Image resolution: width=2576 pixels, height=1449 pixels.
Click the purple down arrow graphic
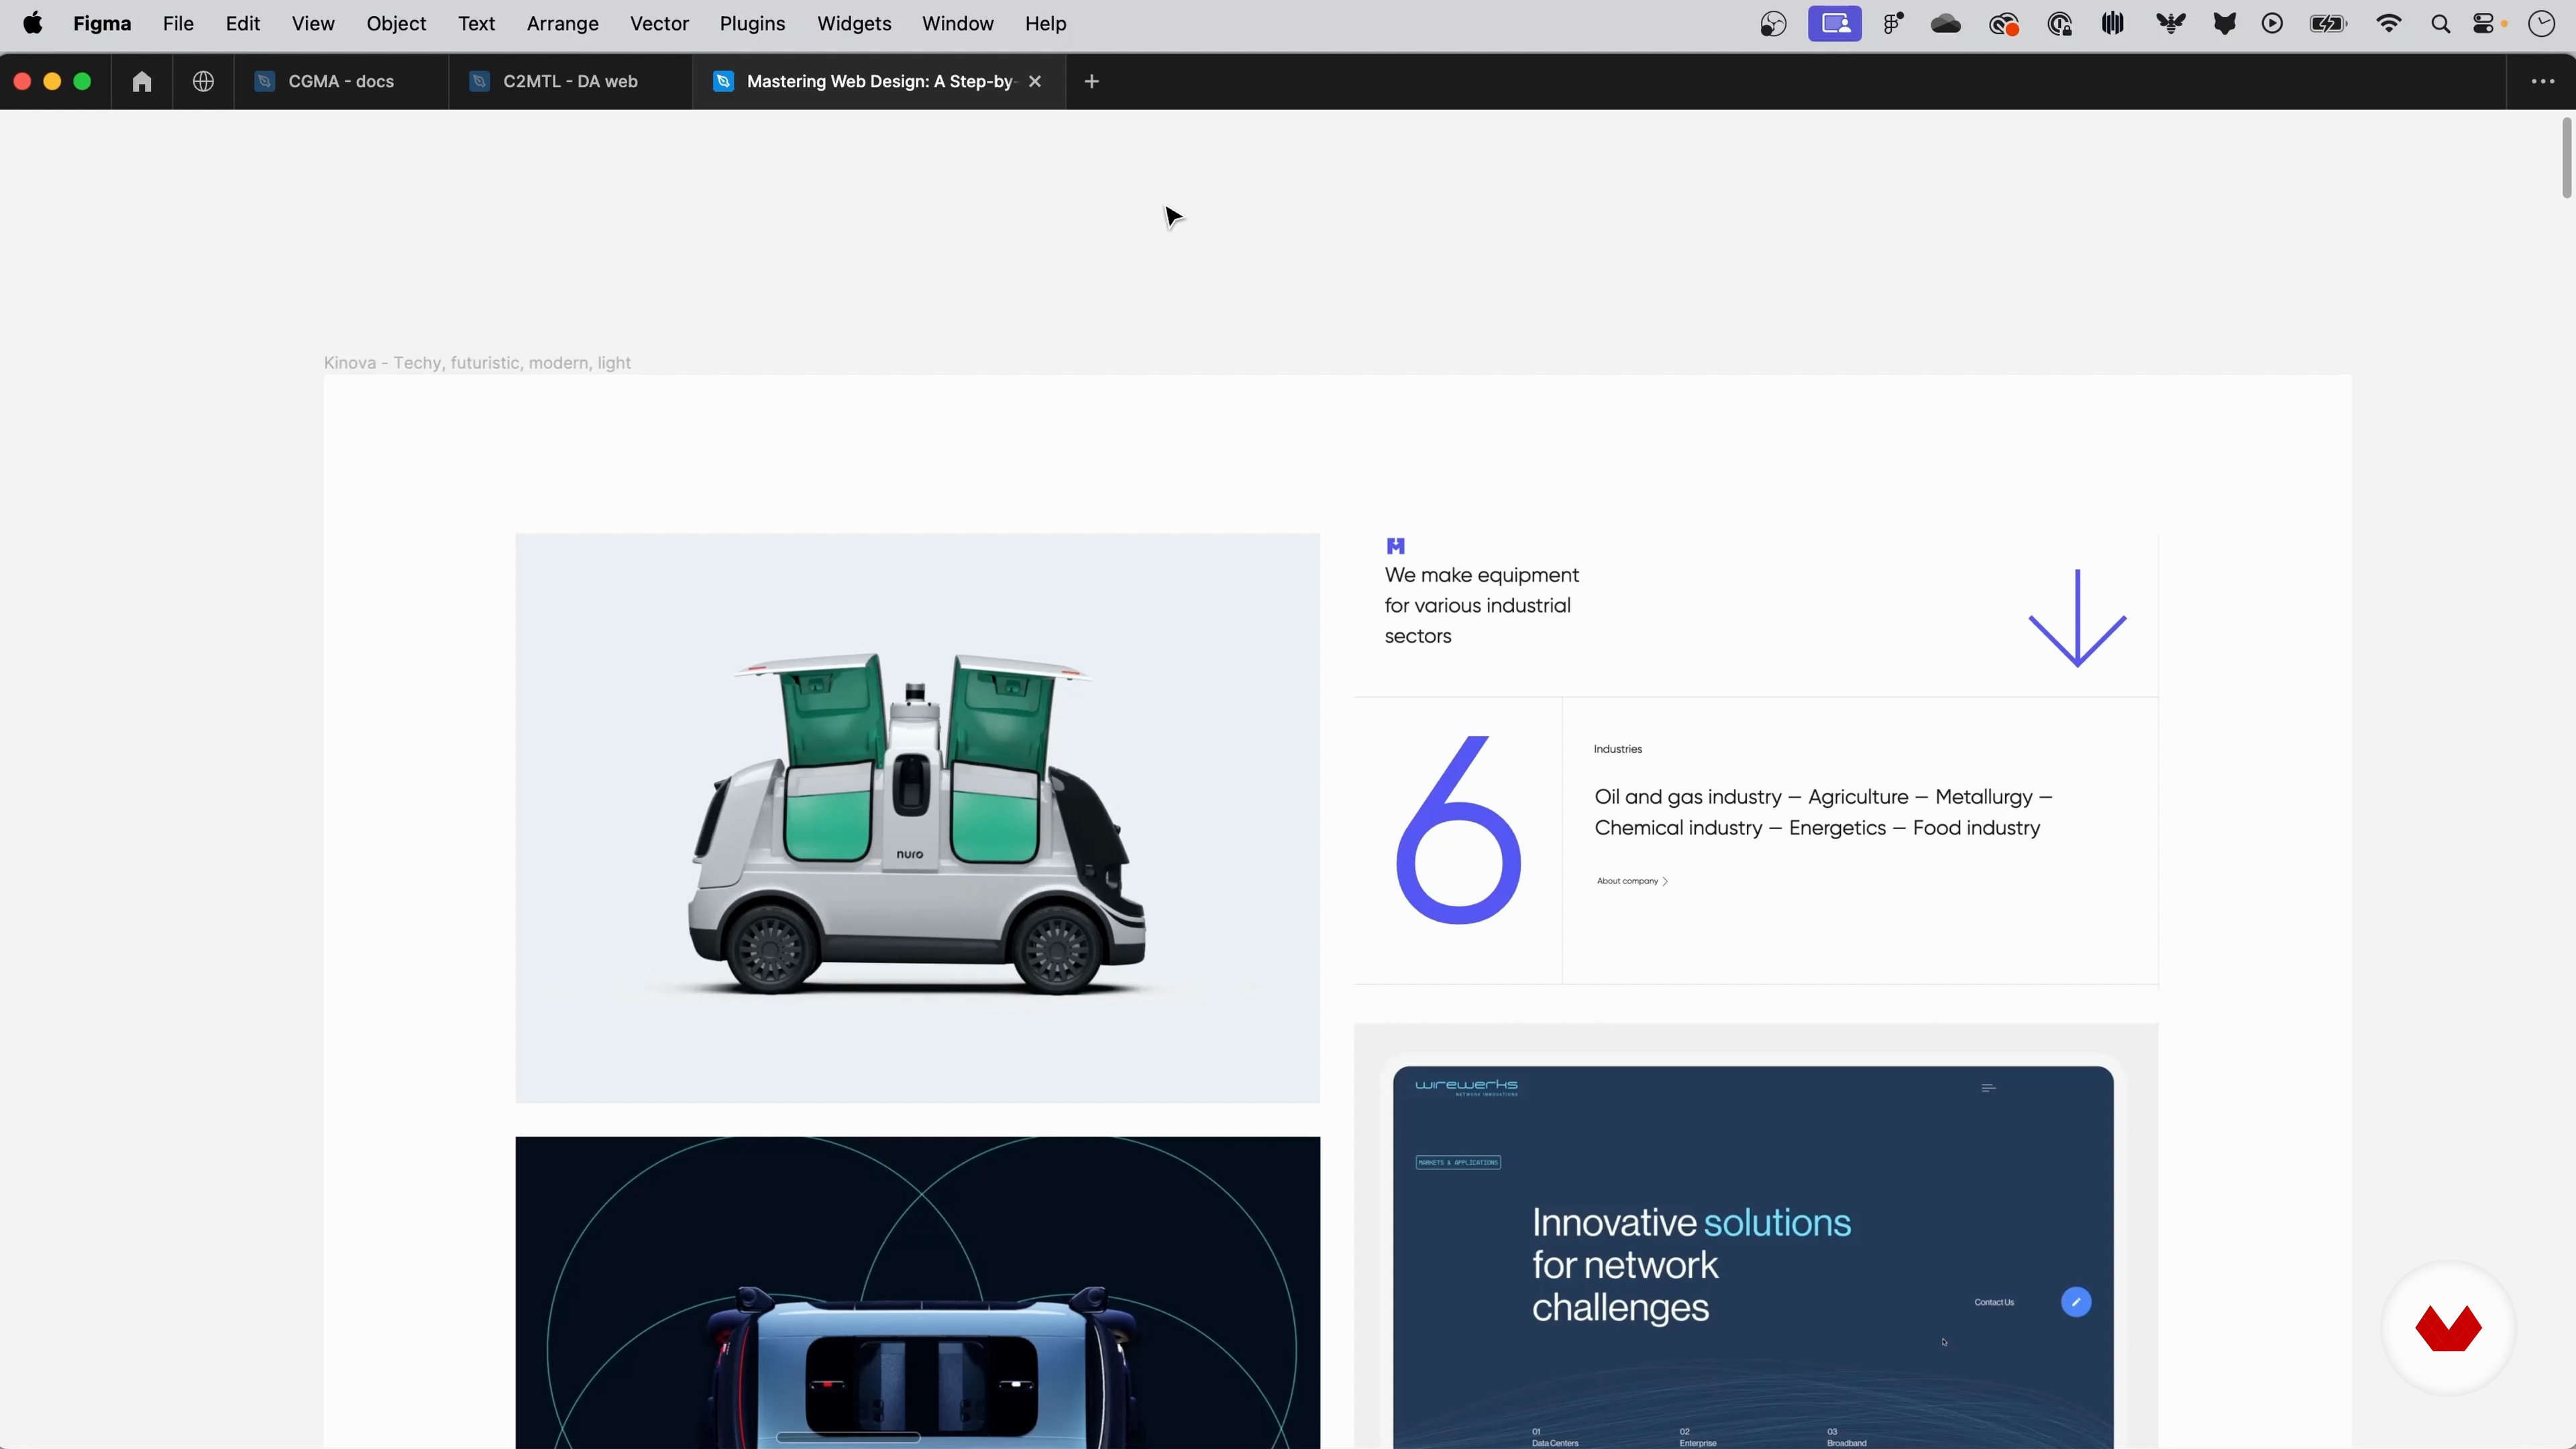[x=2077, y=618]
